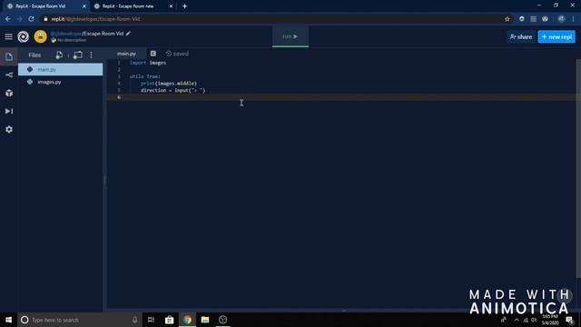Open Chrome from the taskbar
The height and width of the screenshot is (327, 581).
(x=187, y=320)
